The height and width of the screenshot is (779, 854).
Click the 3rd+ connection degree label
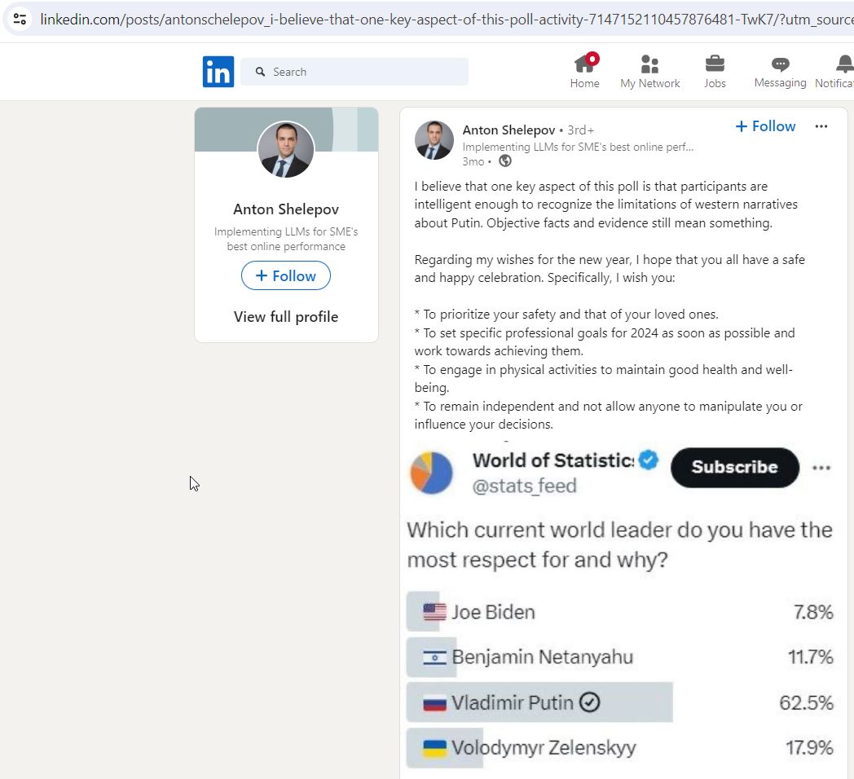(580, 130)
